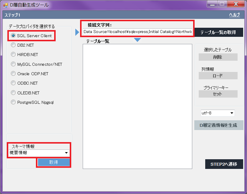Screen dimensions: 247x194
Task: Click the blue right-pointing arrow indicator
Action: (x=77, y=32)
